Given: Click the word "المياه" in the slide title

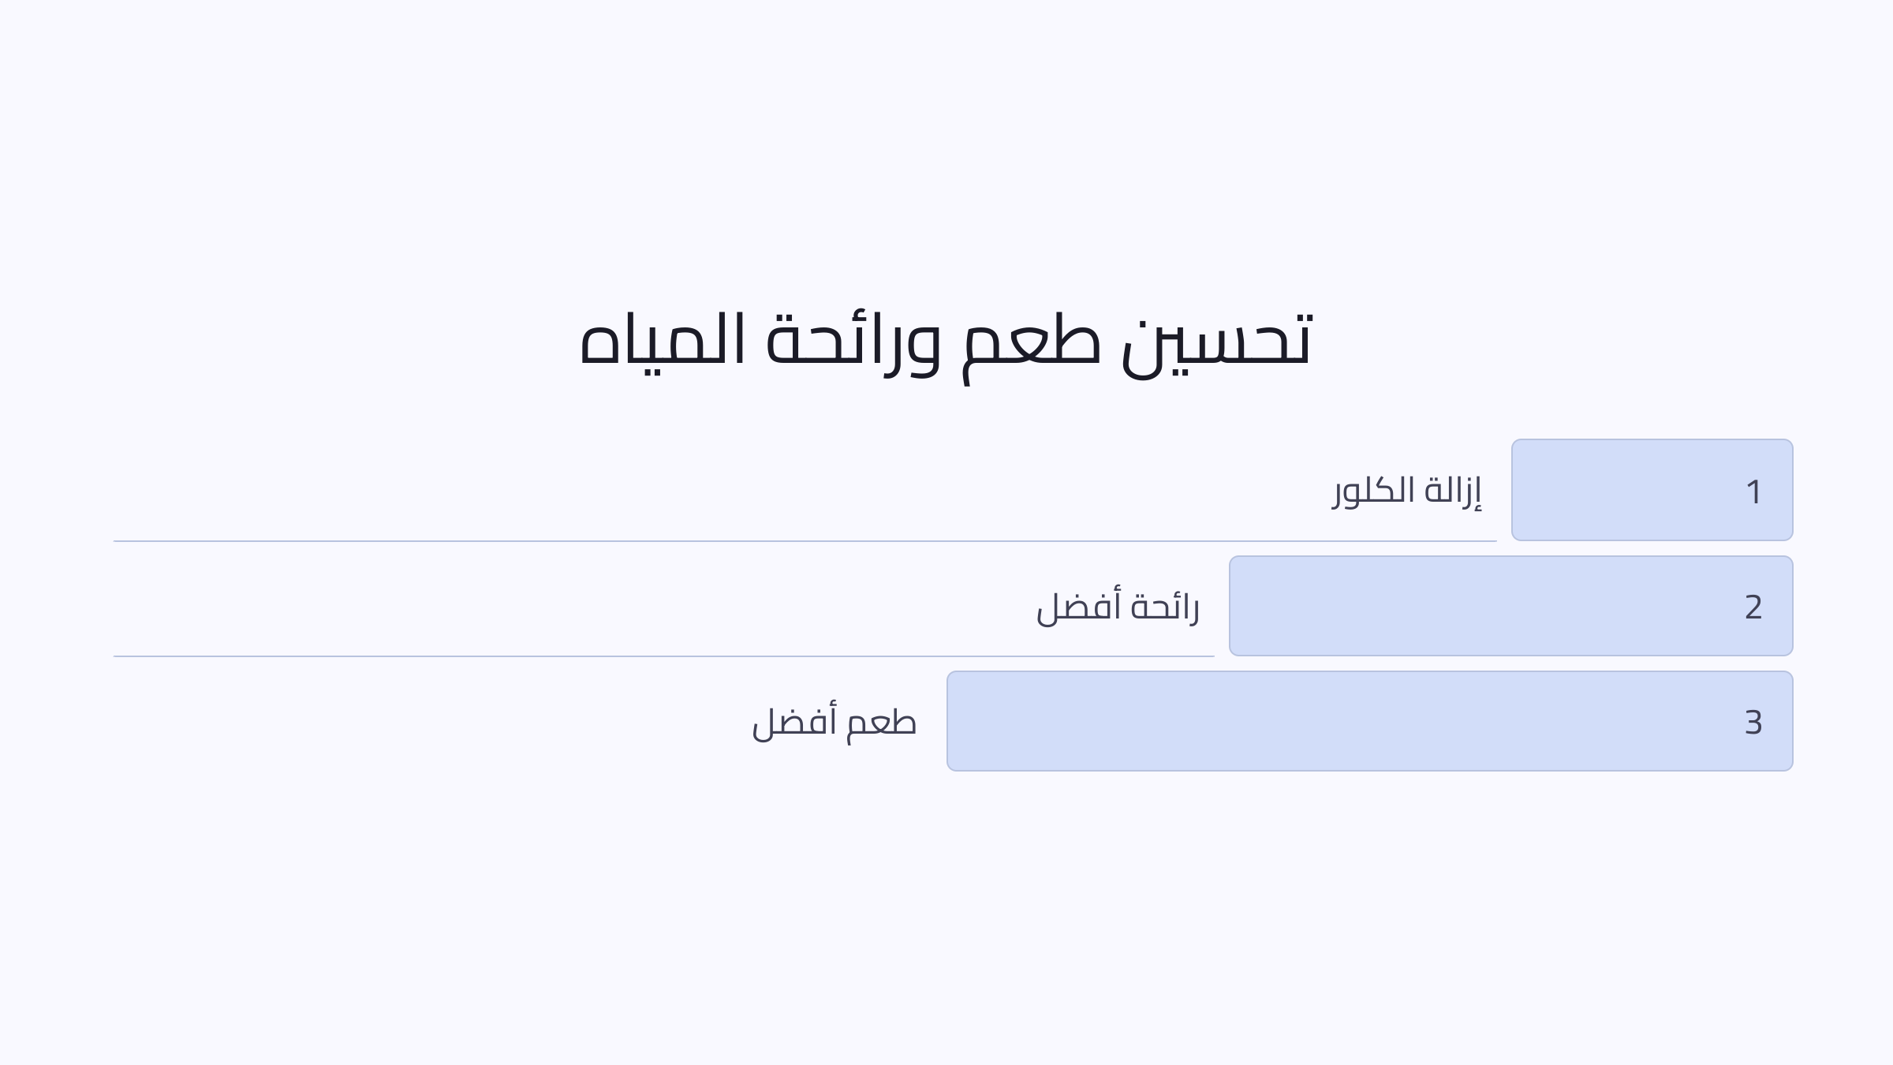Looking at the screenshot, I should click(663, 341).
